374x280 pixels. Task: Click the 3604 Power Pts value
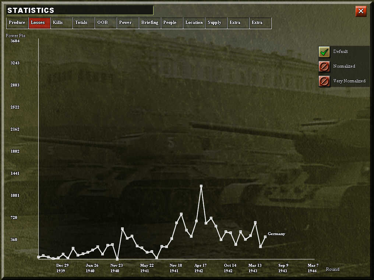pos(15,41)
